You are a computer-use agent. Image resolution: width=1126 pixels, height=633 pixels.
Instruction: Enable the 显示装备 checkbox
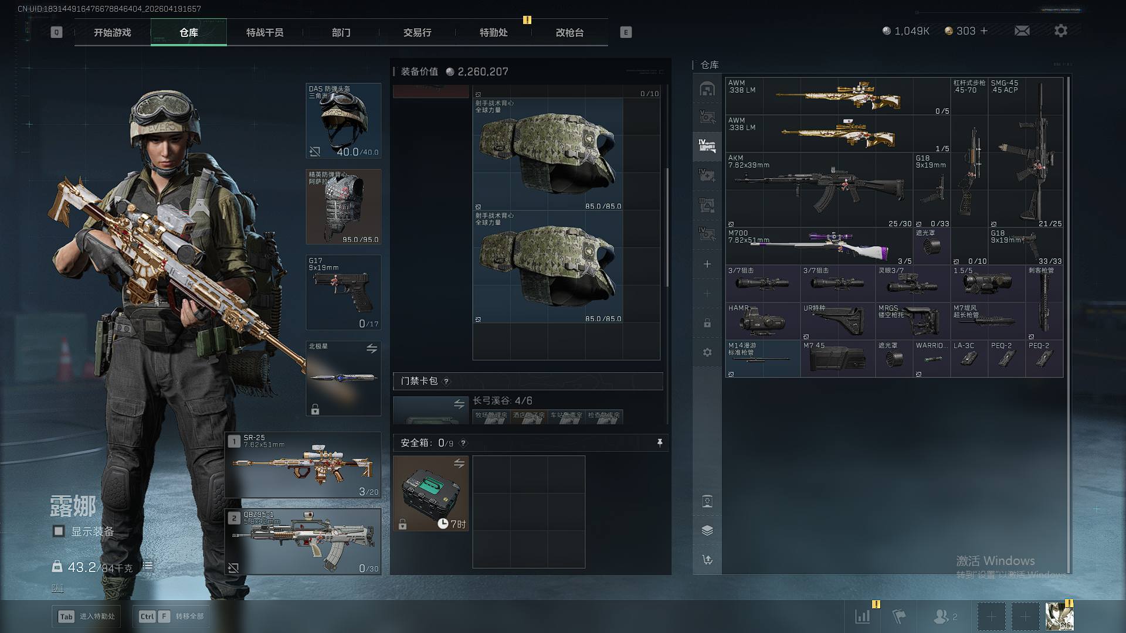59,531
